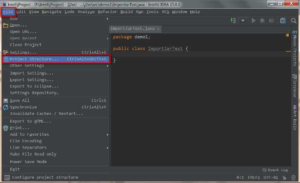Choose Open... from File menu
Viewport: 300px width, 183px height.
point(56,25)
